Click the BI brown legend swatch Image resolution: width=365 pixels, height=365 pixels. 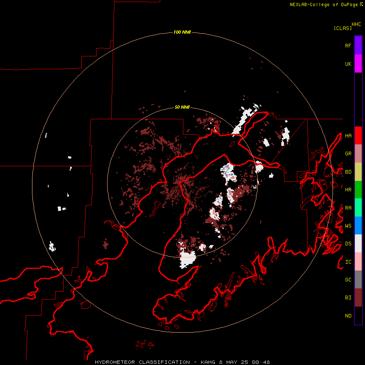tap(358, 298)
